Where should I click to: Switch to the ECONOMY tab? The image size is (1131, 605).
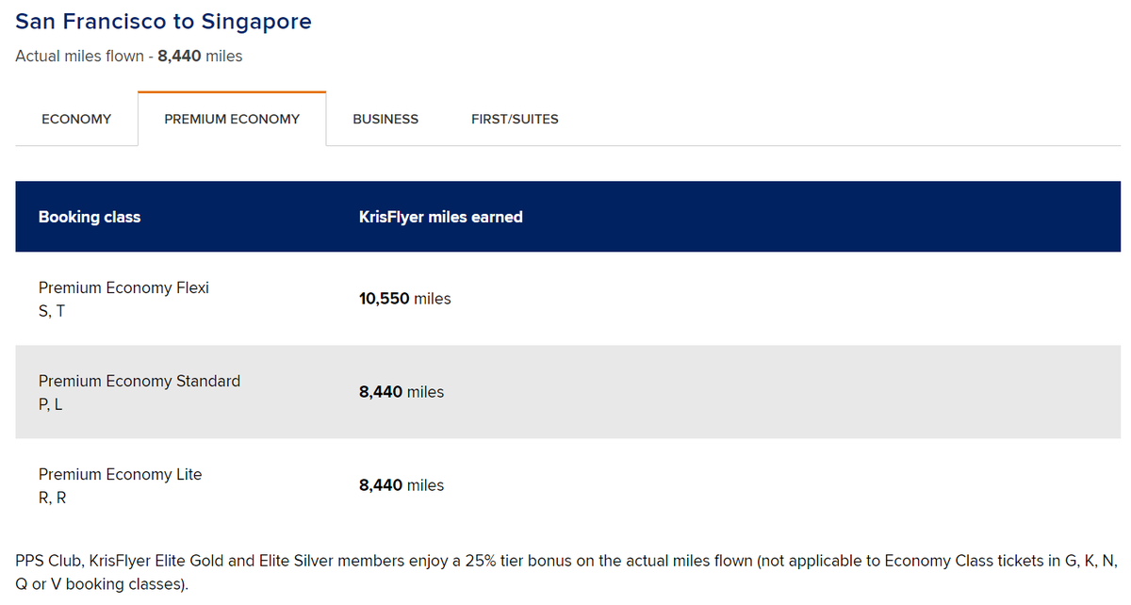[x=76, y=119]
